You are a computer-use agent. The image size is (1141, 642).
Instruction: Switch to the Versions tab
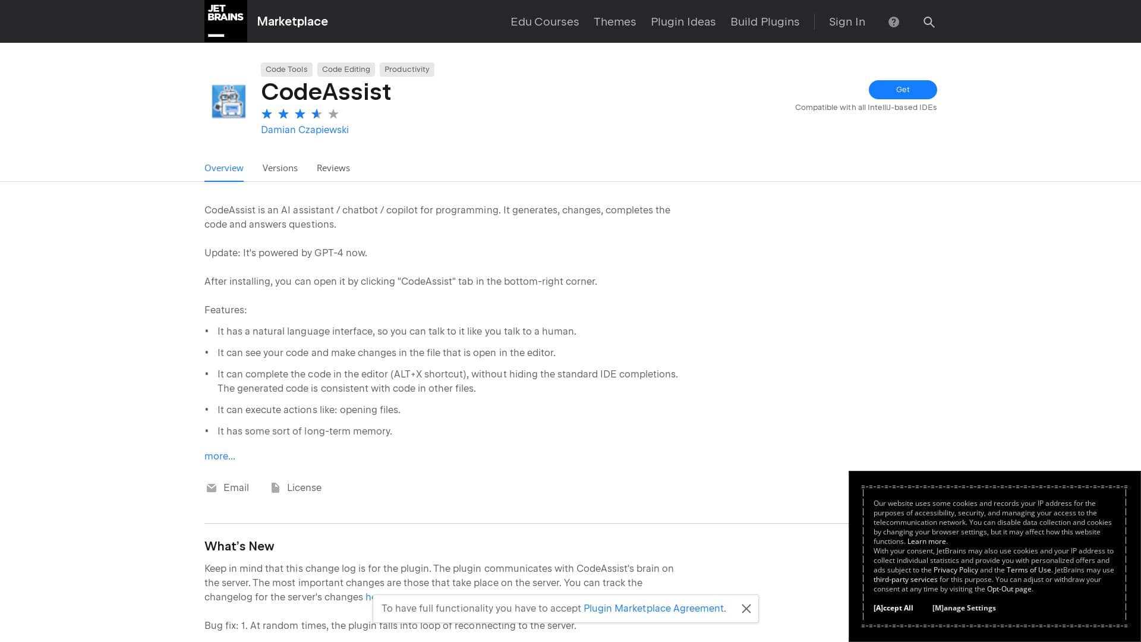(280, 168)
